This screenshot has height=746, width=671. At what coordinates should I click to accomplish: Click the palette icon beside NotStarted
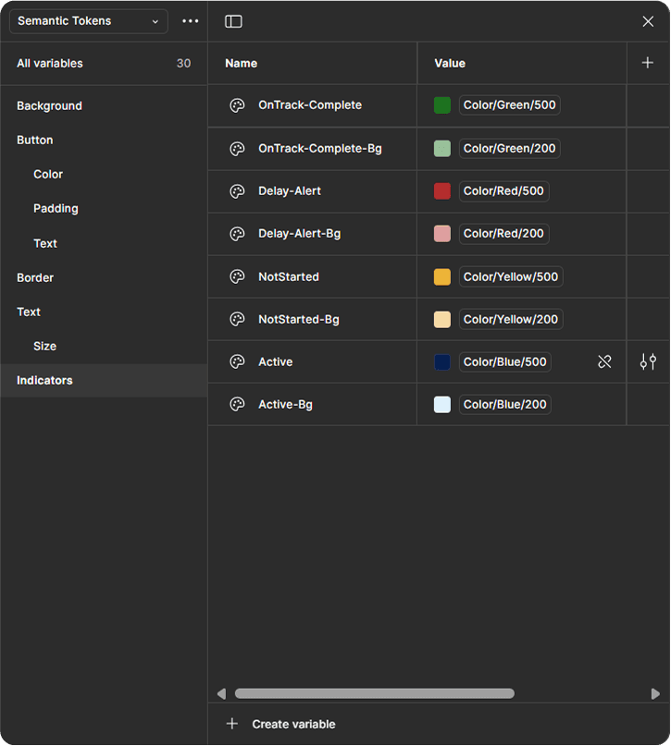click(237, 276)
